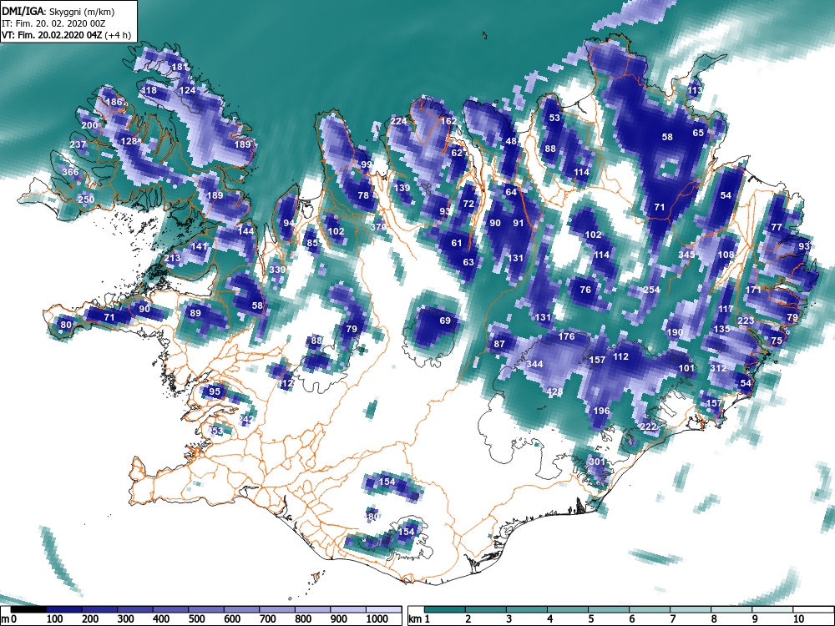The image size is (835, 626).
Task: Click visibility value 250
Action: pos(86,199)
